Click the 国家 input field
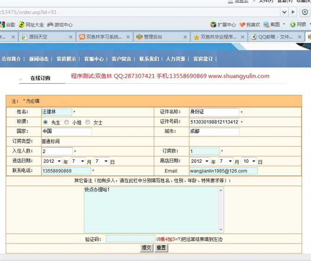This screenshot has height=261, width=311. point(67,131)
